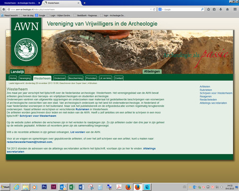Open Photoshop from the taskbar
This screenshot has width=239, height=191.
pos(44,187)
